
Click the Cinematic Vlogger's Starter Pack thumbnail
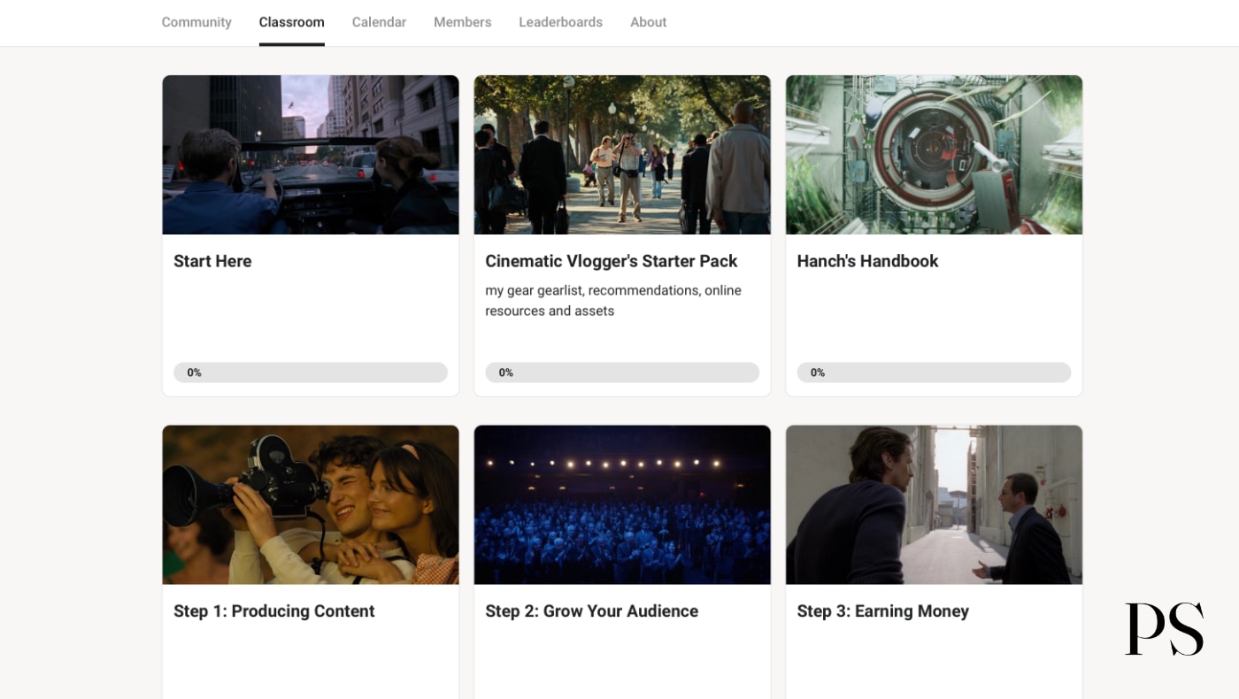[x=622, y=155]
